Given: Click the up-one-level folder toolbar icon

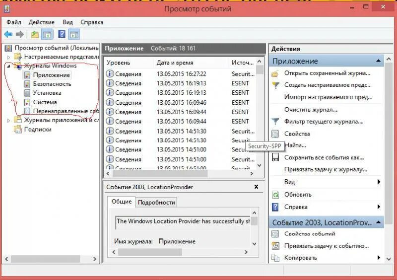Looking at the screenshot, I should point(35,34).
